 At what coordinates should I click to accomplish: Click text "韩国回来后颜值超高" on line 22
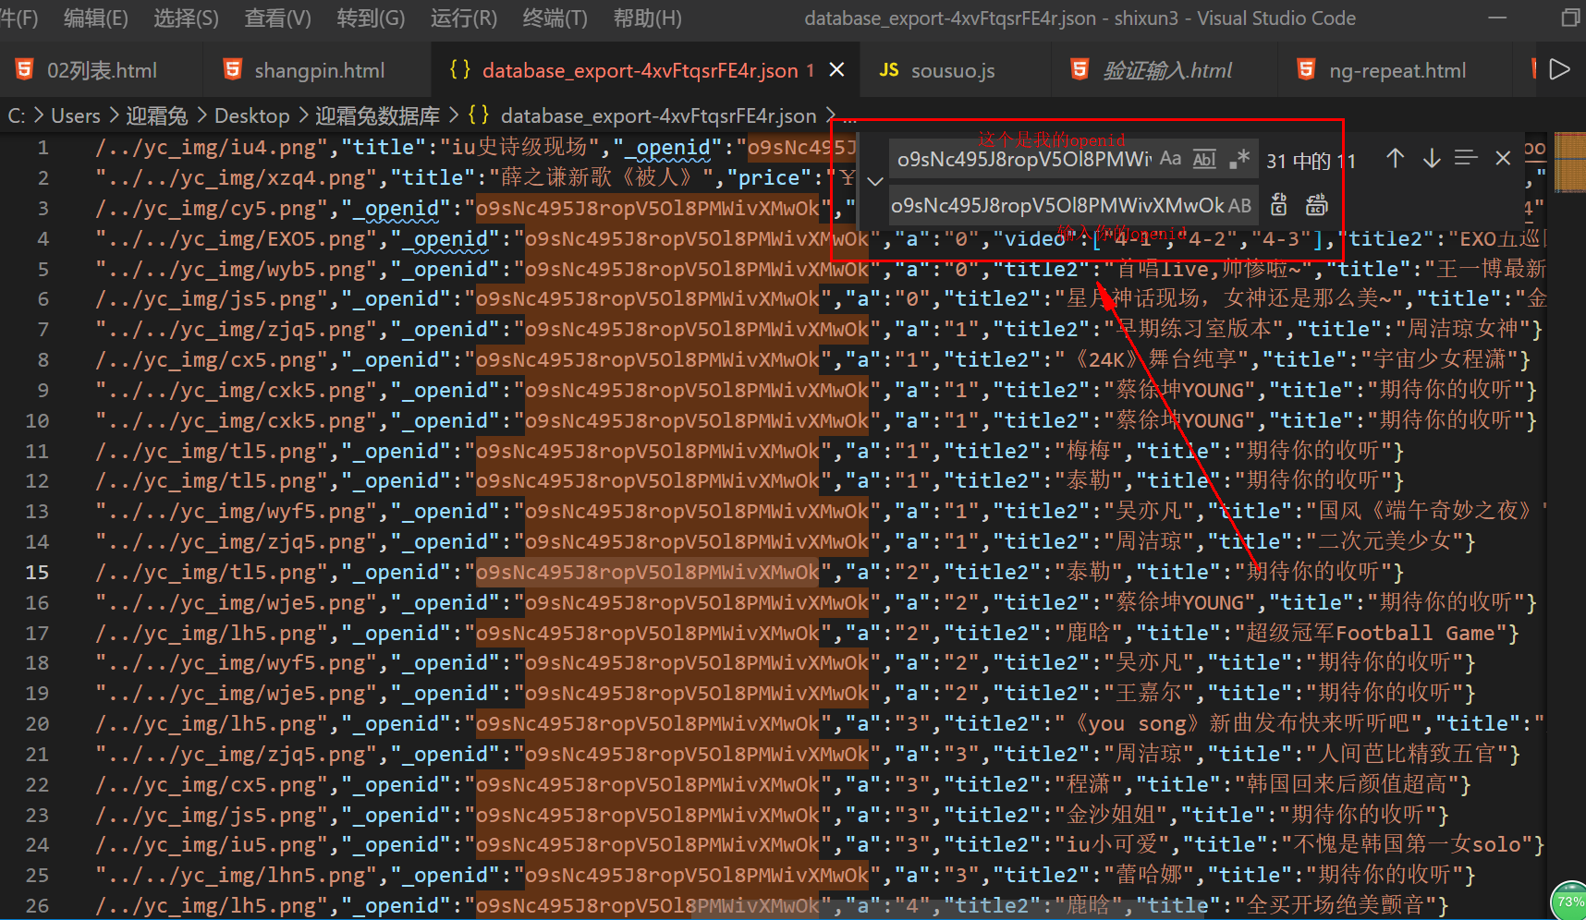1347,785
